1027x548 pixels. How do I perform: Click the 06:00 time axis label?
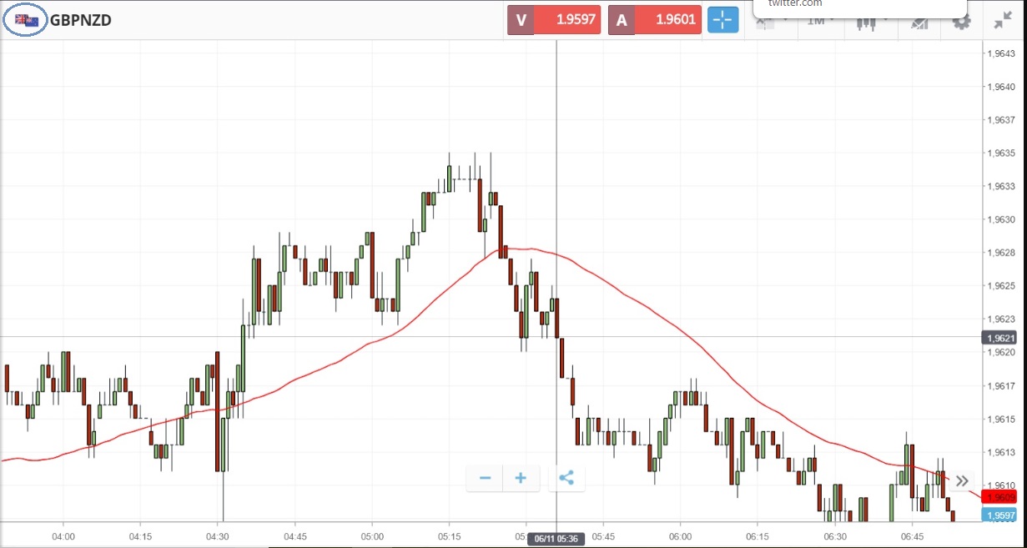pyautogui.click(x=681, y=536)
